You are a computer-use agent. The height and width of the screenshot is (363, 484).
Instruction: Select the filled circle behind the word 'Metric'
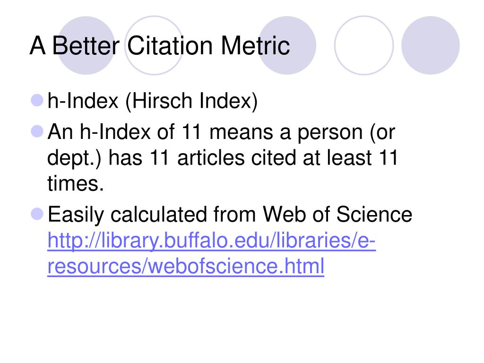coord(287,45)
